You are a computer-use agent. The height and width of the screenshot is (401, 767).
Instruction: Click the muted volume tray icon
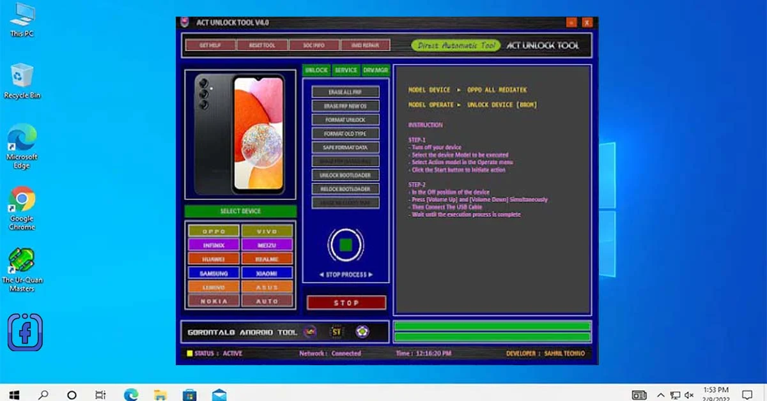point(689,395)
